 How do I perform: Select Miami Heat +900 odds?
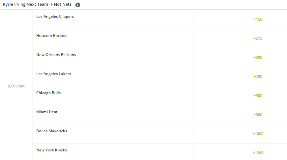point(258,115)
